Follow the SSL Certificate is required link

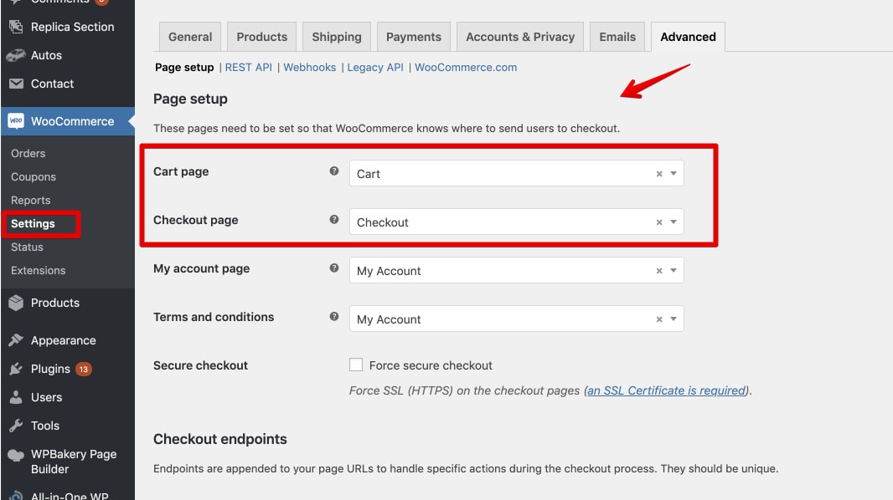pos(666,390)
